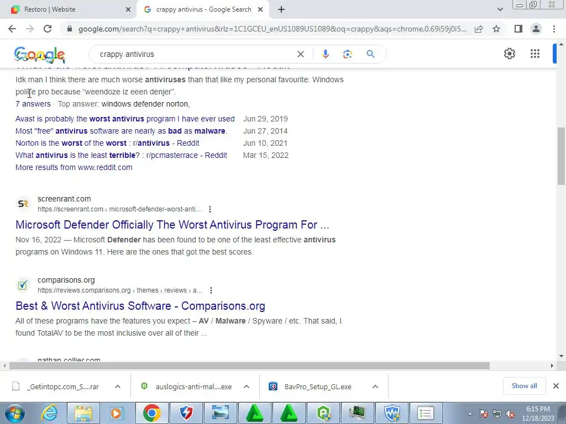Open the Chrome profile avatar menu
This screenshot has height=424, width=566.
coord(536,29)
